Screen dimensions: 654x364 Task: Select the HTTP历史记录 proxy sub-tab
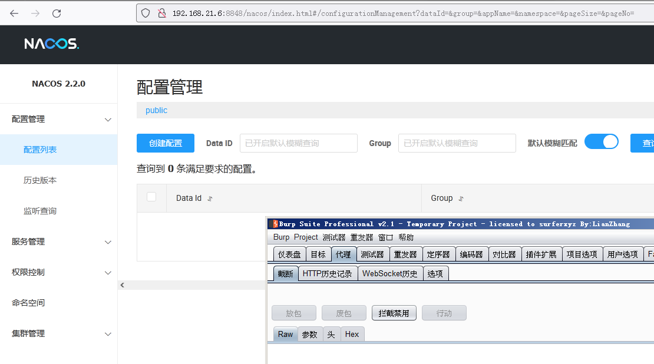(x=328, y=273)
